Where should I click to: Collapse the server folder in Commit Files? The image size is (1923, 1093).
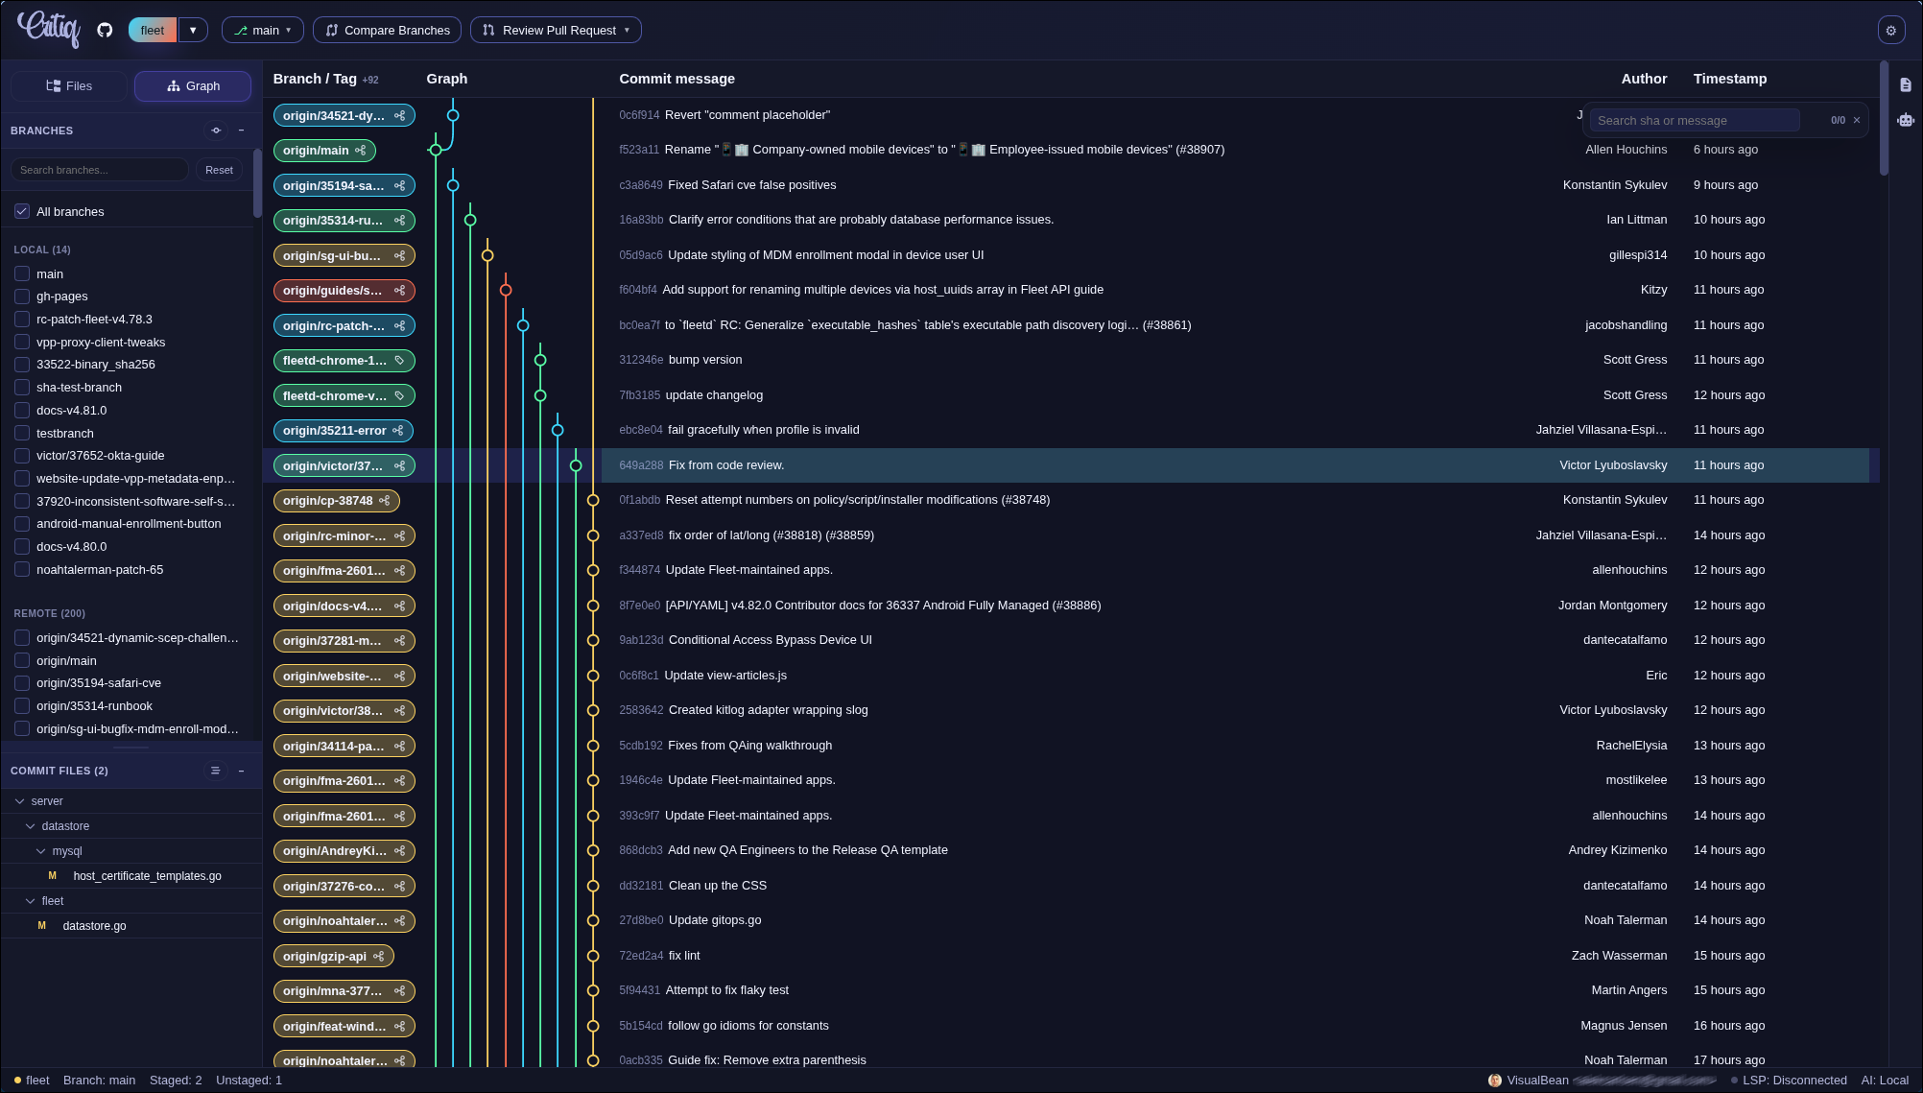click(x=18, y=800)
